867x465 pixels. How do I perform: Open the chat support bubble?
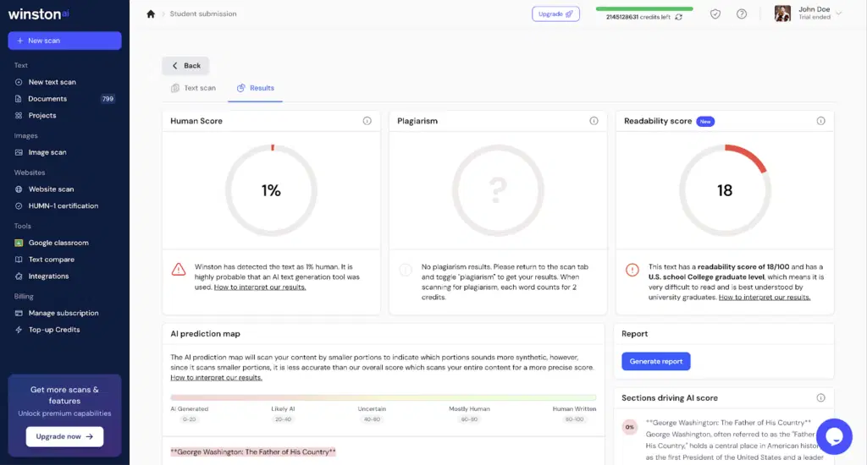coord(833,435)
